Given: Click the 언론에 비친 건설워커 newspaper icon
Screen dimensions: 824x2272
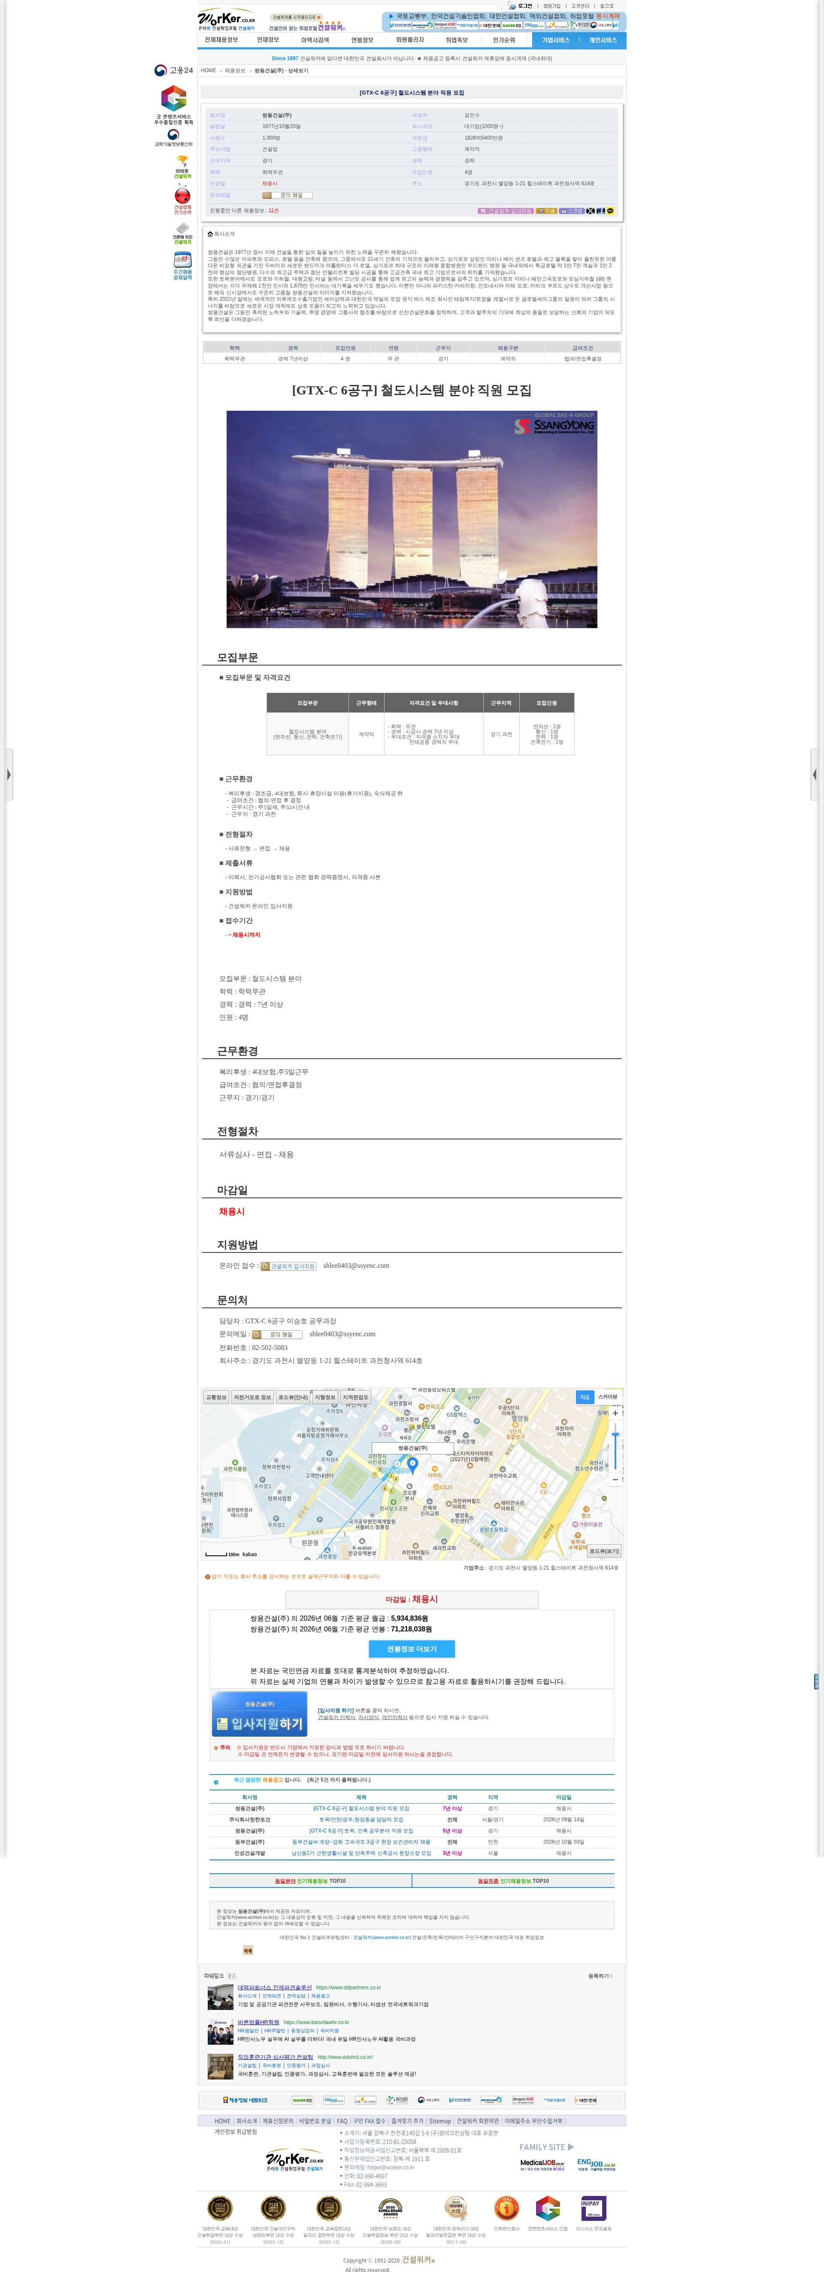Looking at the screenshot, I should (182, 234).
